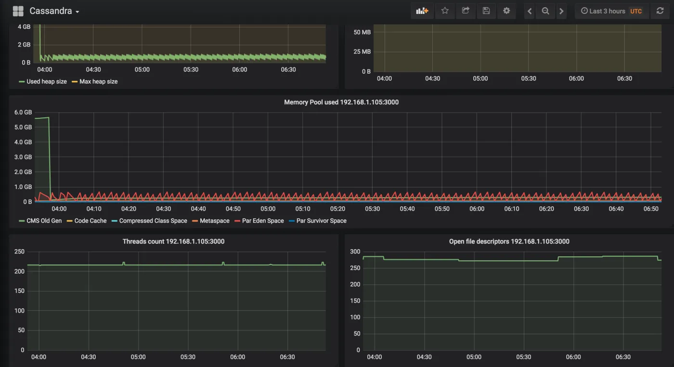The height and width of the screenshot is (367, 674).
Task: Shift time range backward
Action: click(530, 11)
